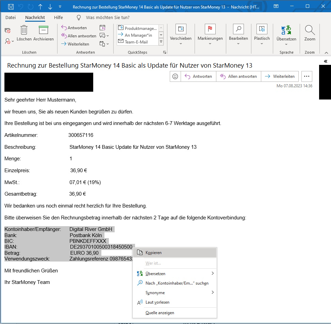Select the Team-E-Mail quick step

[137, 42]
